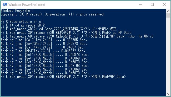Click the Cal7NAmt12XJQ working time line
This screenshot has height=97, width=171.
click(43, 47)
